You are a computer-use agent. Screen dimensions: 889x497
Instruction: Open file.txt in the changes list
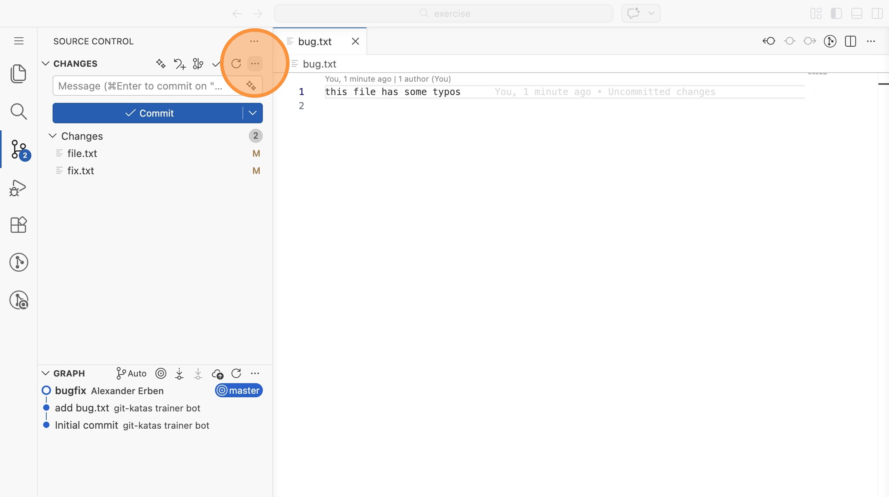(82, 153)
